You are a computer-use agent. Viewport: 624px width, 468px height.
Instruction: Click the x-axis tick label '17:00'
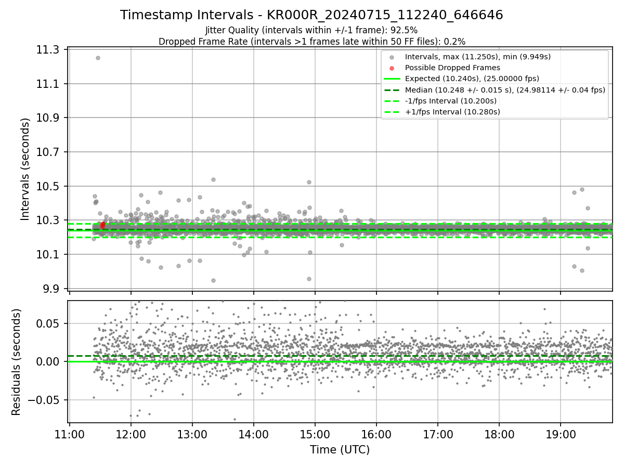click(438, 434)
